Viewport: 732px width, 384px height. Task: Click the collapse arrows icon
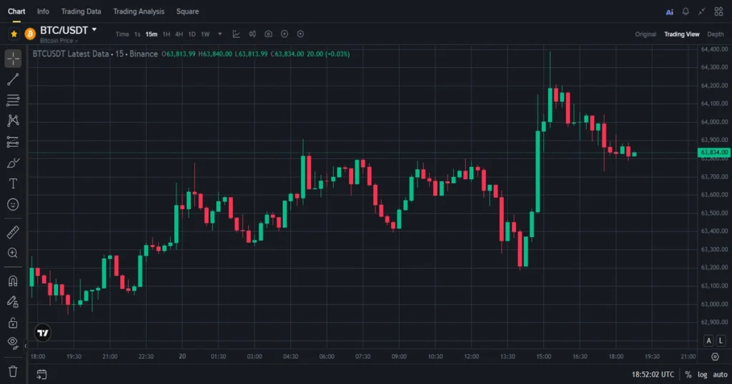[x=702, y=11]
